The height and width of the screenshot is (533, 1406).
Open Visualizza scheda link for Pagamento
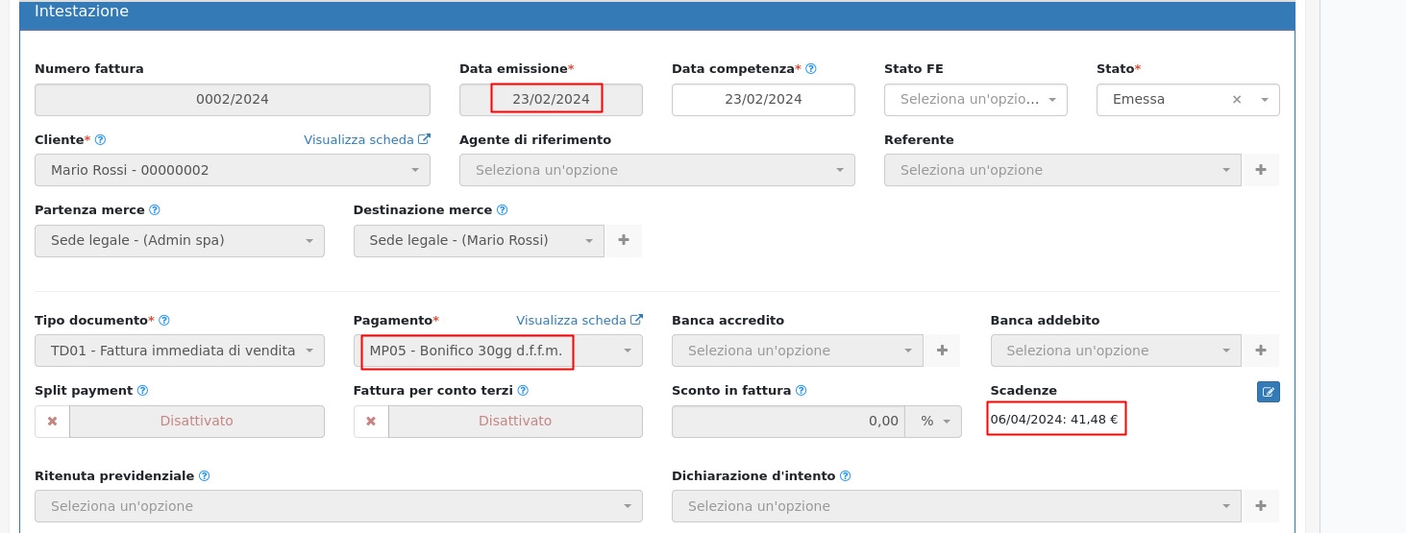(579, 321)
